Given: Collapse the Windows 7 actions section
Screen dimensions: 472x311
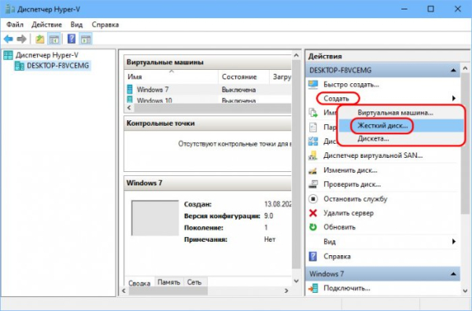Looking at the screenshot, I should [x=453, y=274].
